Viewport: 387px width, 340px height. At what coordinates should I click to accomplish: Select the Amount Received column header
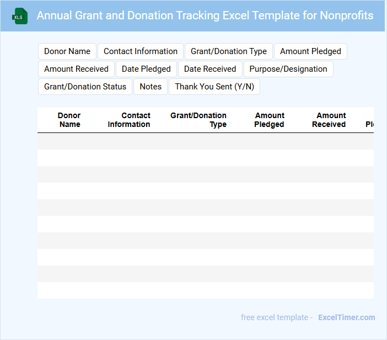pos(329,120)
